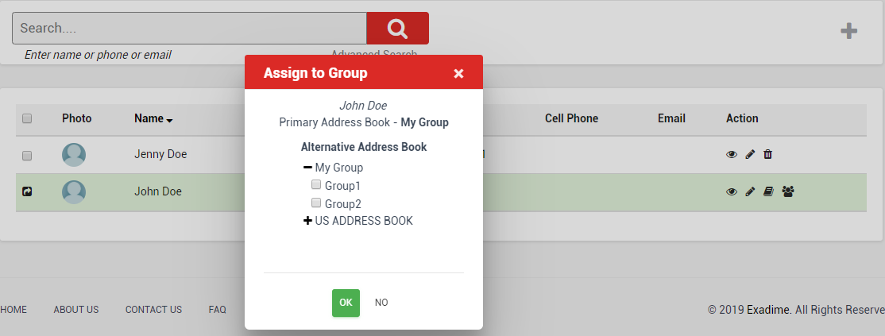The image size is (885, 336).
Task: Check the Group2 checkbox
Action: tap(316, 203)
